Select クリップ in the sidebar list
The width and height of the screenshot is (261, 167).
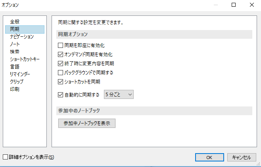(17, 82)
